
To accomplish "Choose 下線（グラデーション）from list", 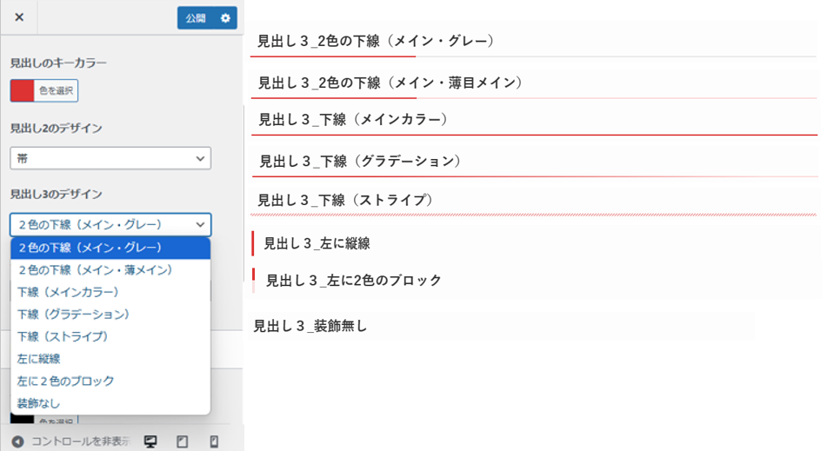I will pyautogui.click(x=110, y=315).
